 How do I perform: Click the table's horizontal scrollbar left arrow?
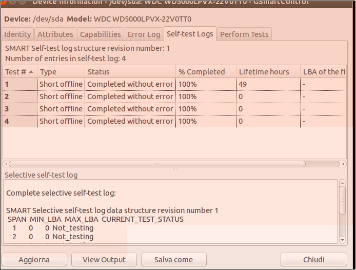(6, 164)
